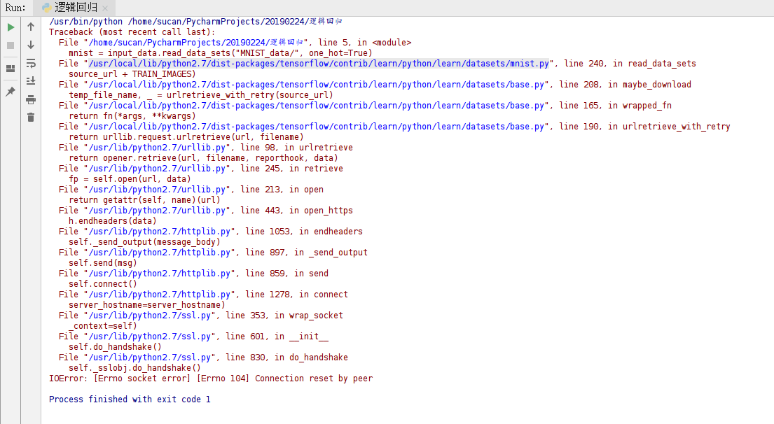Open ssl.py link for line 353 wrap_socket

[x=149, y=315]
